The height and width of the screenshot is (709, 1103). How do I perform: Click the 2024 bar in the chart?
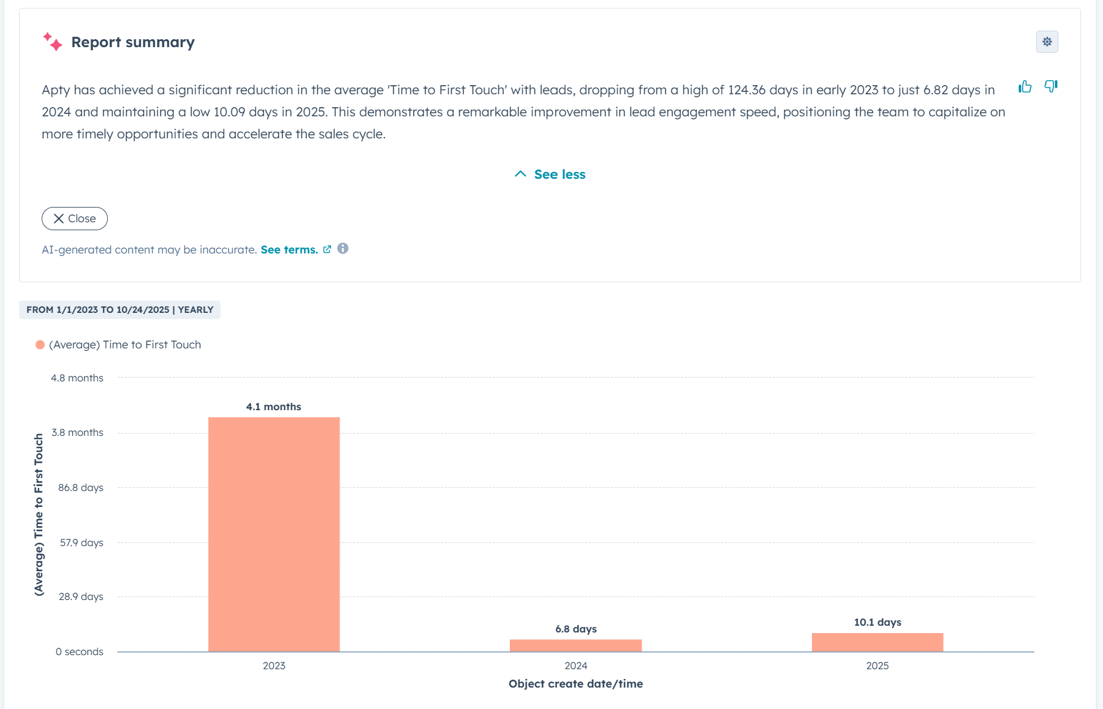[576, 645]
